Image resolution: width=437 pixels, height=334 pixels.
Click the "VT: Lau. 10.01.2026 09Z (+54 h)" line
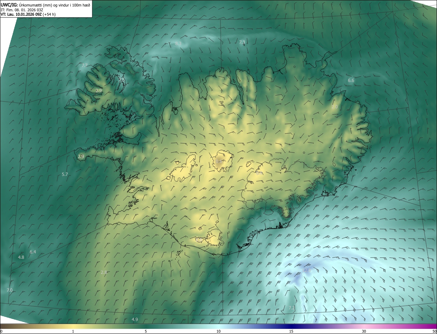[x=28, y=14]
